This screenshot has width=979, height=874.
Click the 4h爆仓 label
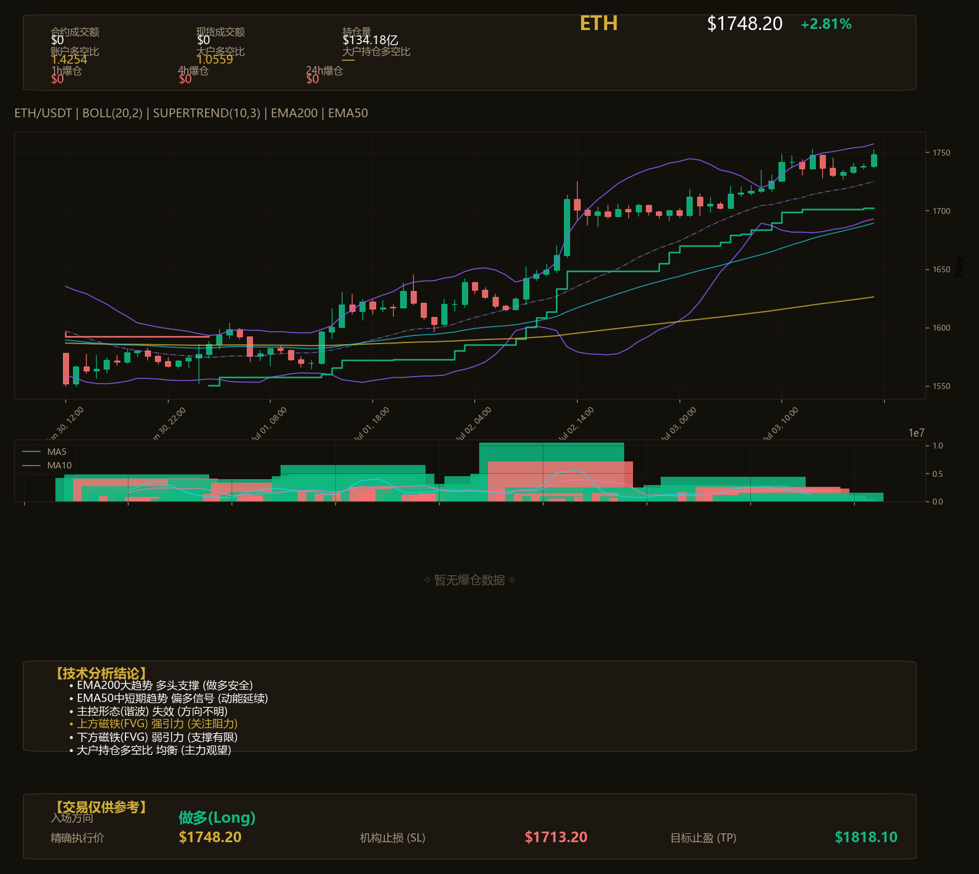pos(193,71)
